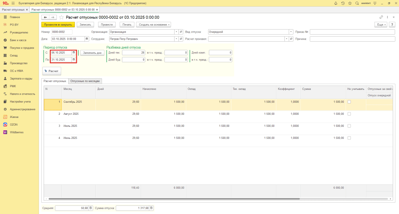Open calendar picker for the Дата field
399x214 pixels.
87,39
